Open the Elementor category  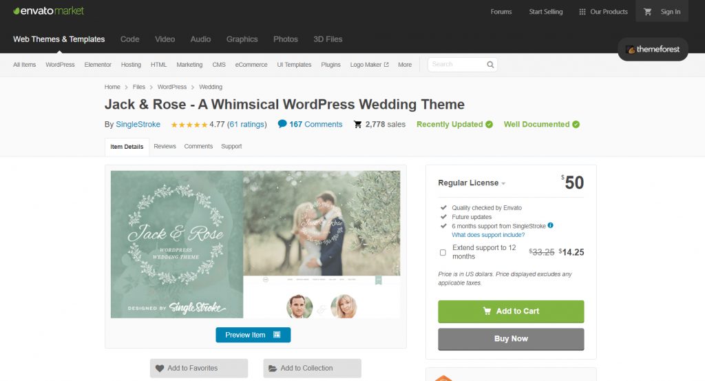tap(98, 65)
